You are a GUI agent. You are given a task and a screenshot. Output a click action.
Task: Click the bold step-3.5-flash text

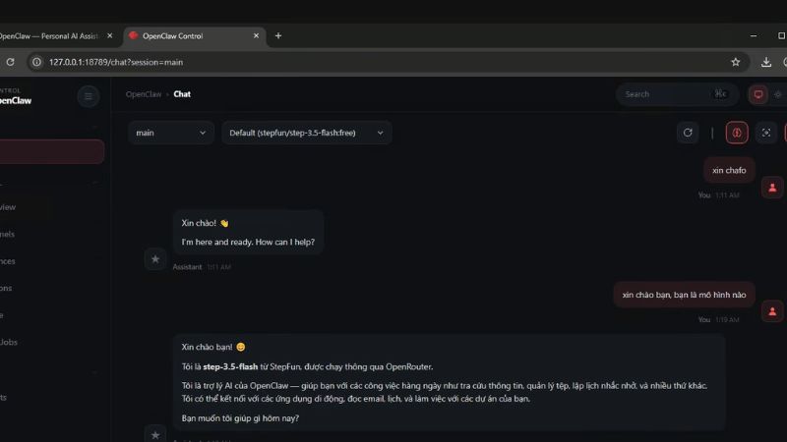click(x=230, y=366)
